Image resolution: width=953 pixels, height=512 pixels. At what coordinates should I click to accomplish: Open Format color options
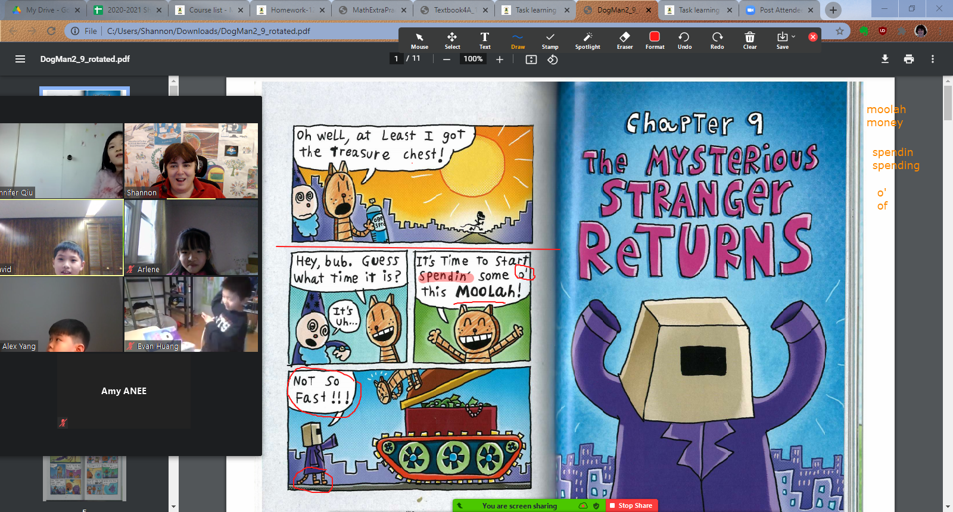tap(655, 40)
